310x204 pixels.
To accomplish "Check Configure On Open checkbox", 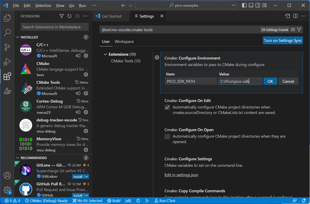I will coord(167,136).
